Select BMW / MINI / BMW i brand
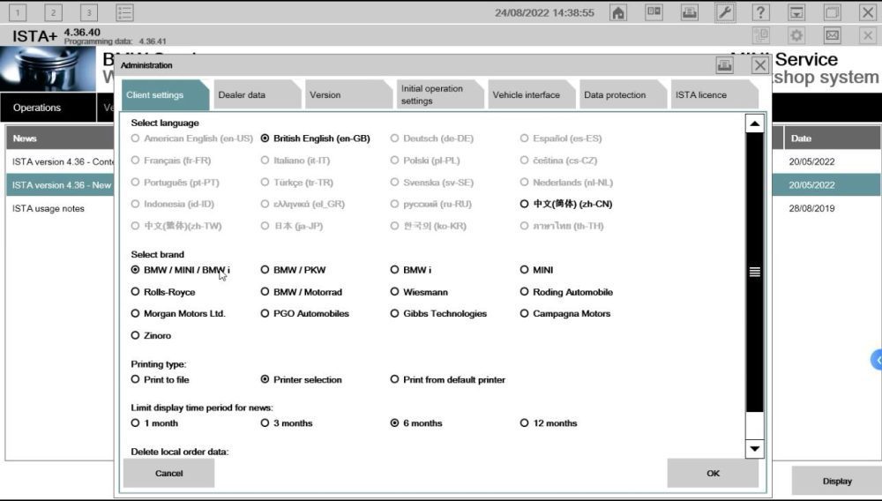882x501 pixels. 181,270
